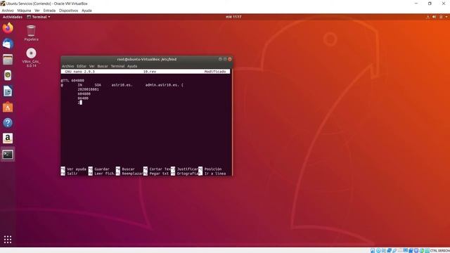Click the 10.rev filename in nano header
This screenshot has height=253, width=450.
(150, 72)
